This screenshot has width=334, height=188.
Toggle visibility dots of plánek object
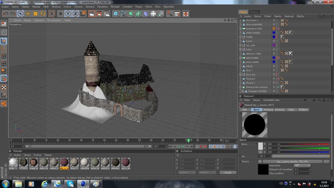click(277, 66)
